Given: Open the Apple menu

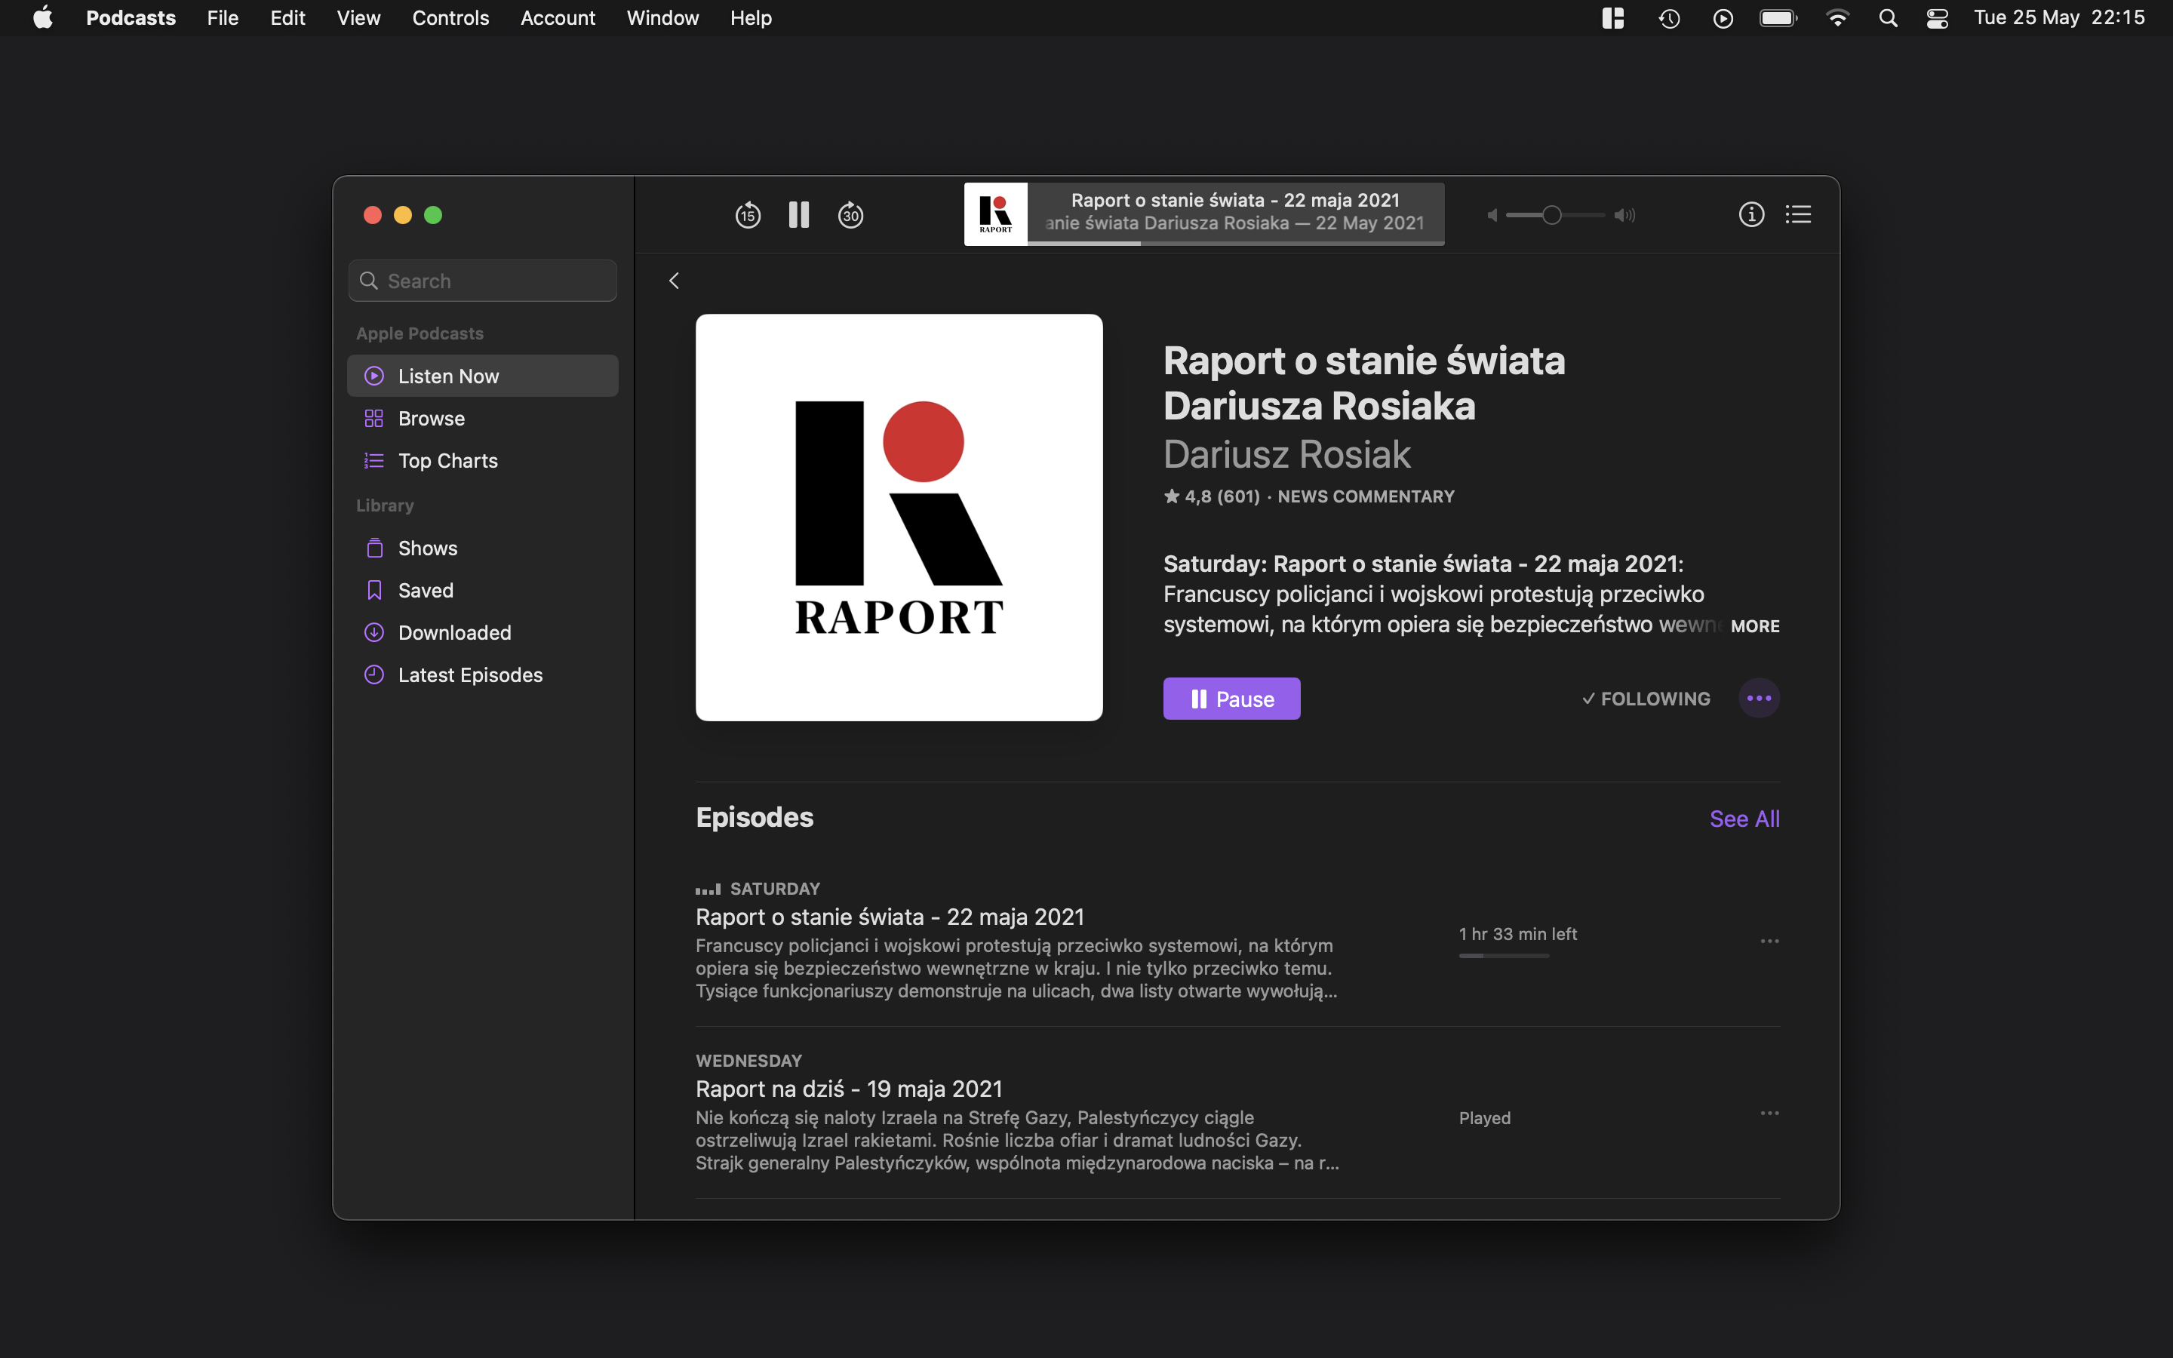Looking at the screenshot, I should [42, 18].
